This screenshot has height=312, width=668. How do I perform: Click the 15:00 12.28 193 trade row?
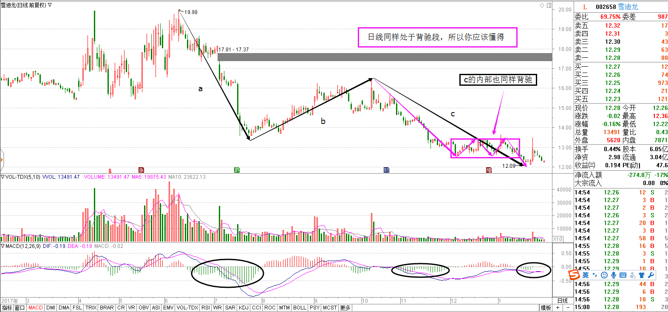coord(621,307)
